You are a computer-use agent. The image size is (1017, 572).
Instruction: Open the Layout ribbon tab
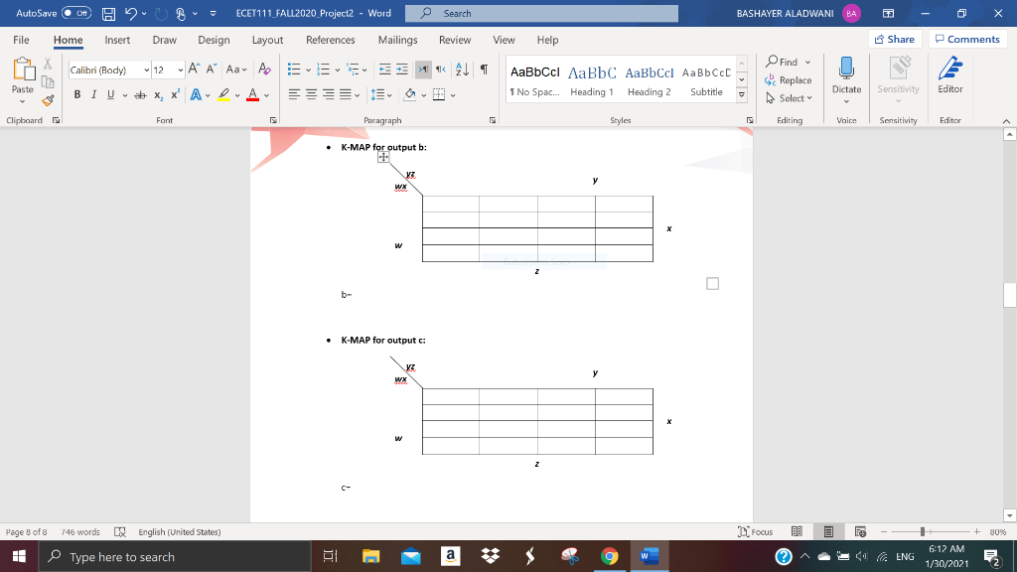click(267, 40)
